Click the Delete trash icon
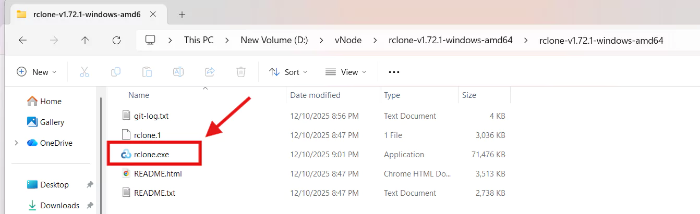Image resolution: width=700 pixels, height=214 pixels. tap(241, 72)
